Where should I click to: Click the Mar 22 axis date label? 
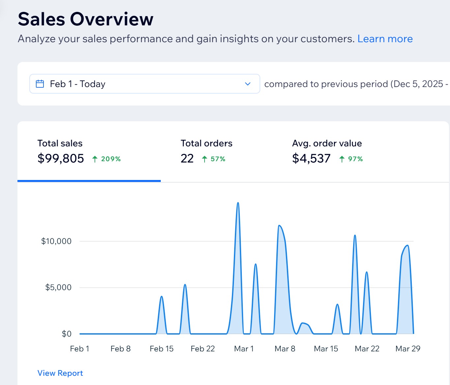367,349
